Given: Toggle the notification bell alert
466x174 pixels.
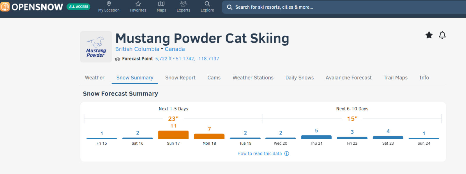Looking at the screenshot, I should point(442,35).
